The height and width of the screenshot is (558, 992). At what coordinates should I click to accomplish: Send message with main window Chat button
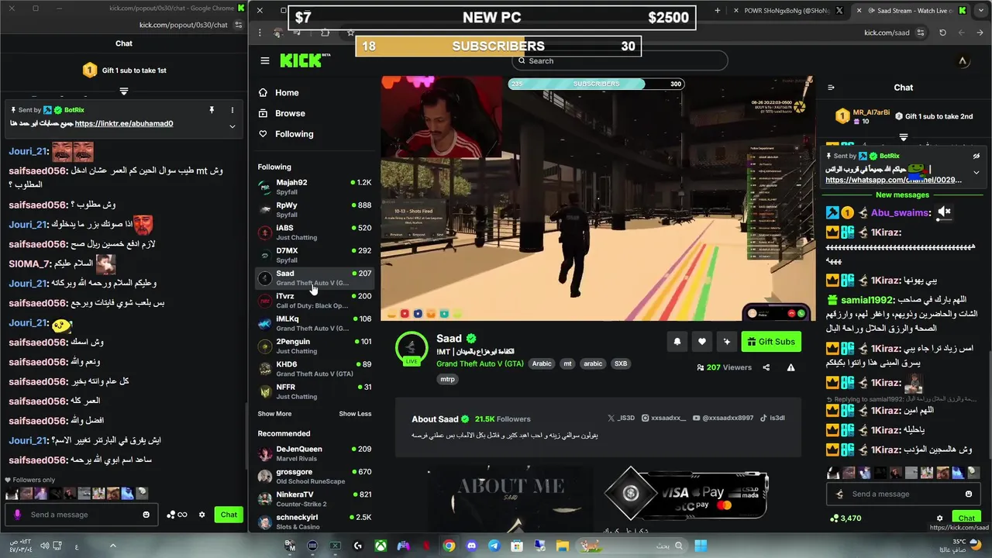[966, 518]
